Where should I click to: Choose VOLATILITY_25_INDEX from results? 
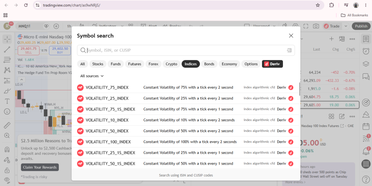[186, 99]
